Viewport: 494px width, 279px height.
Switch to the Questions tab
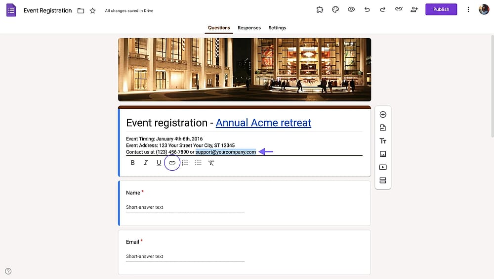click(x=219, y=28)
